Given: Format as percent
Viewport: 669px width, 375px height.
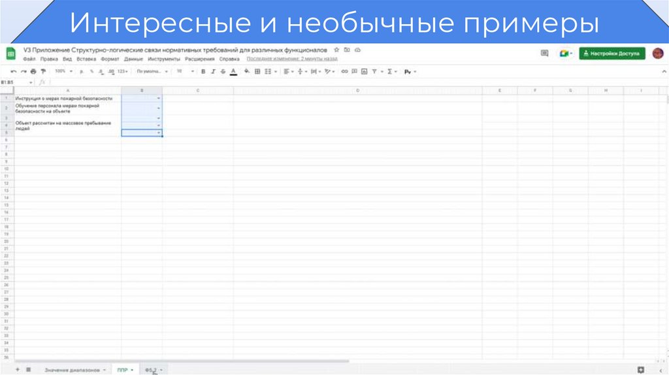Looking at the screenshot, I should click(x=91, y=72).
